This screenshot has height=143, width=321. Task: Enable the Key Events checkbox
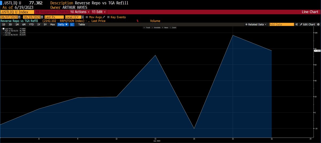tap(108, 17)
